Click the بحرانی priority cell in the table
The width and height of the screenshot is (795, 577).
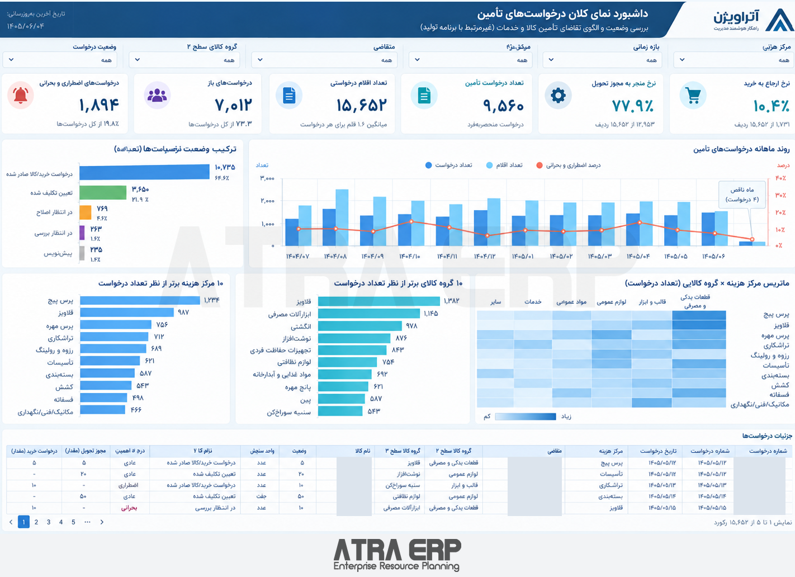point(129,508)
